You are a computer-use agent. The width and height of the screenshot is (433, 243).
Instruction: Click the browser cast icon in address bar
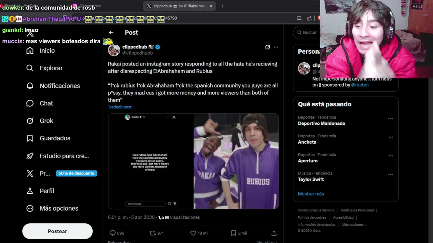(299, 18)
